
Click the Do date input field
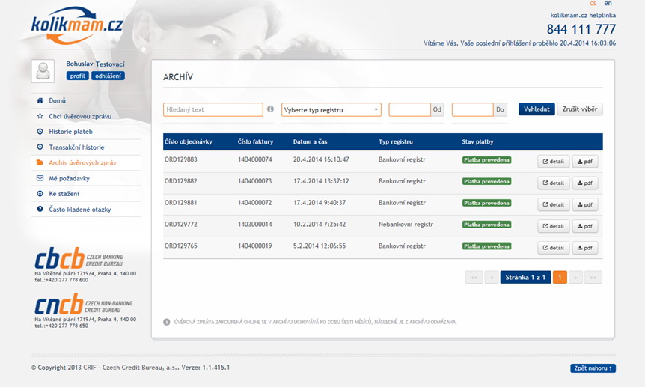(x=472, y=110)
